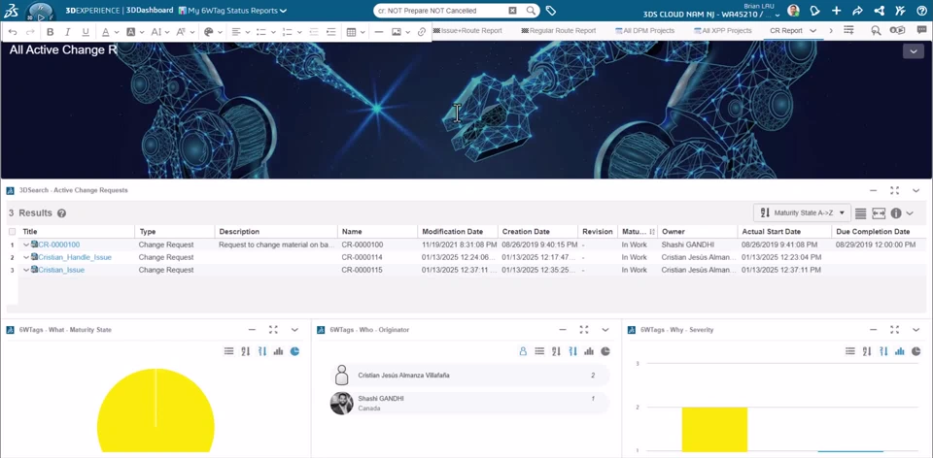Open Active Change Requests widget menu chevron
933x458 pixels.
(x=916, y=191)
